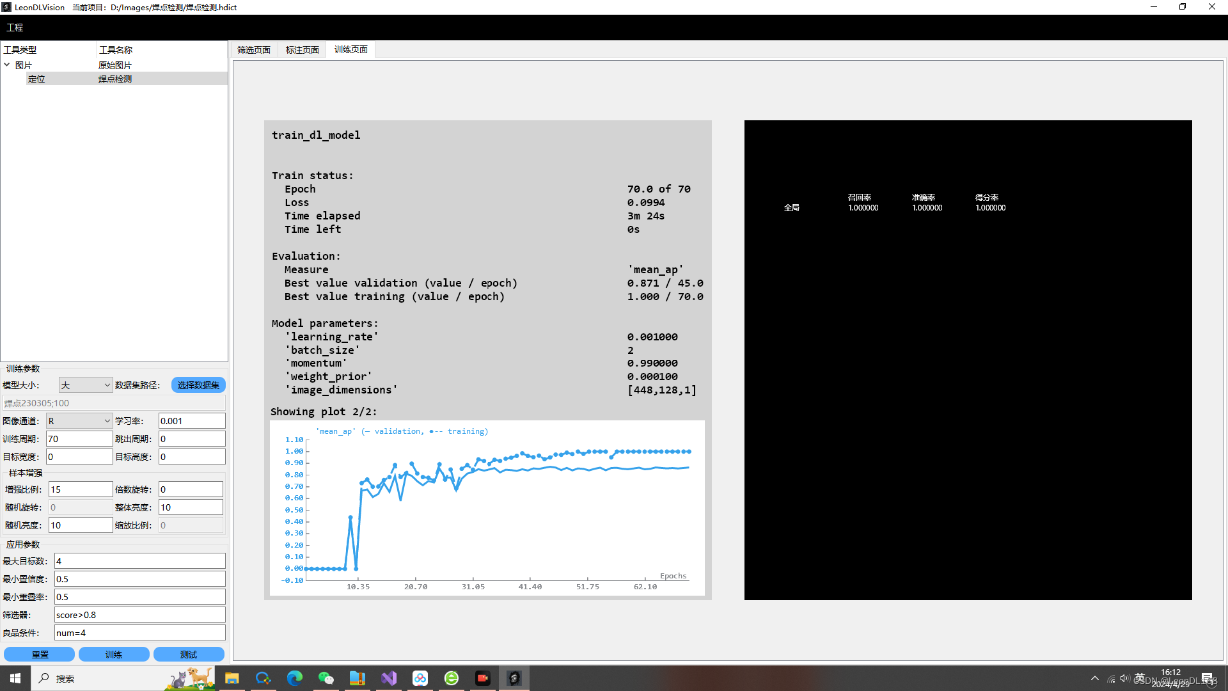Click the 筛选器 score>0.8 field
1228x691 pixels.
click(x=139, y=615)
